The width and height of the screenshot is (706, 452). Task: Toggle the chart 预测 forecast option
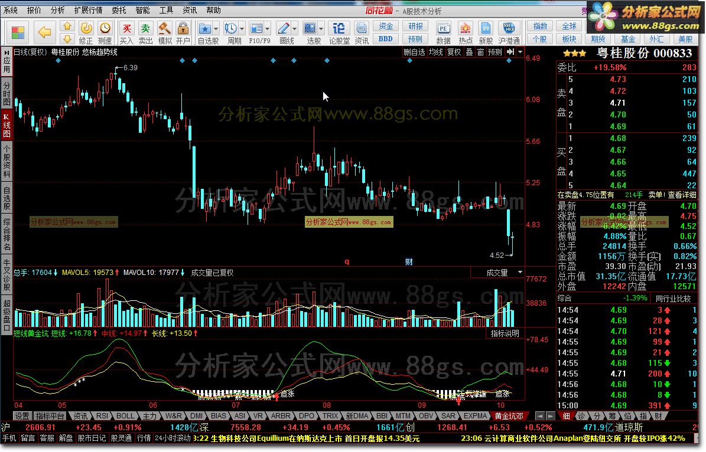click(x=495, y=52)
